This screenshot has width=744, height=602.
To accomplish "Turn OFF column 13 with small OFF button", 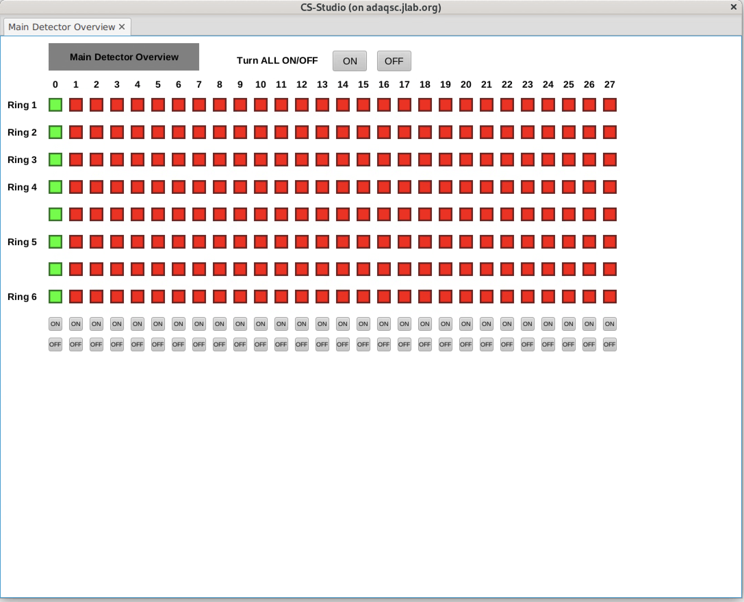I will 322,344.
